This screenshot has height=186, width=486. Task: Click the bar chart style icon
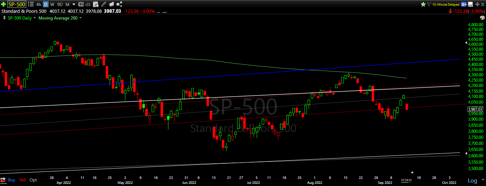[x=88, y=5]
